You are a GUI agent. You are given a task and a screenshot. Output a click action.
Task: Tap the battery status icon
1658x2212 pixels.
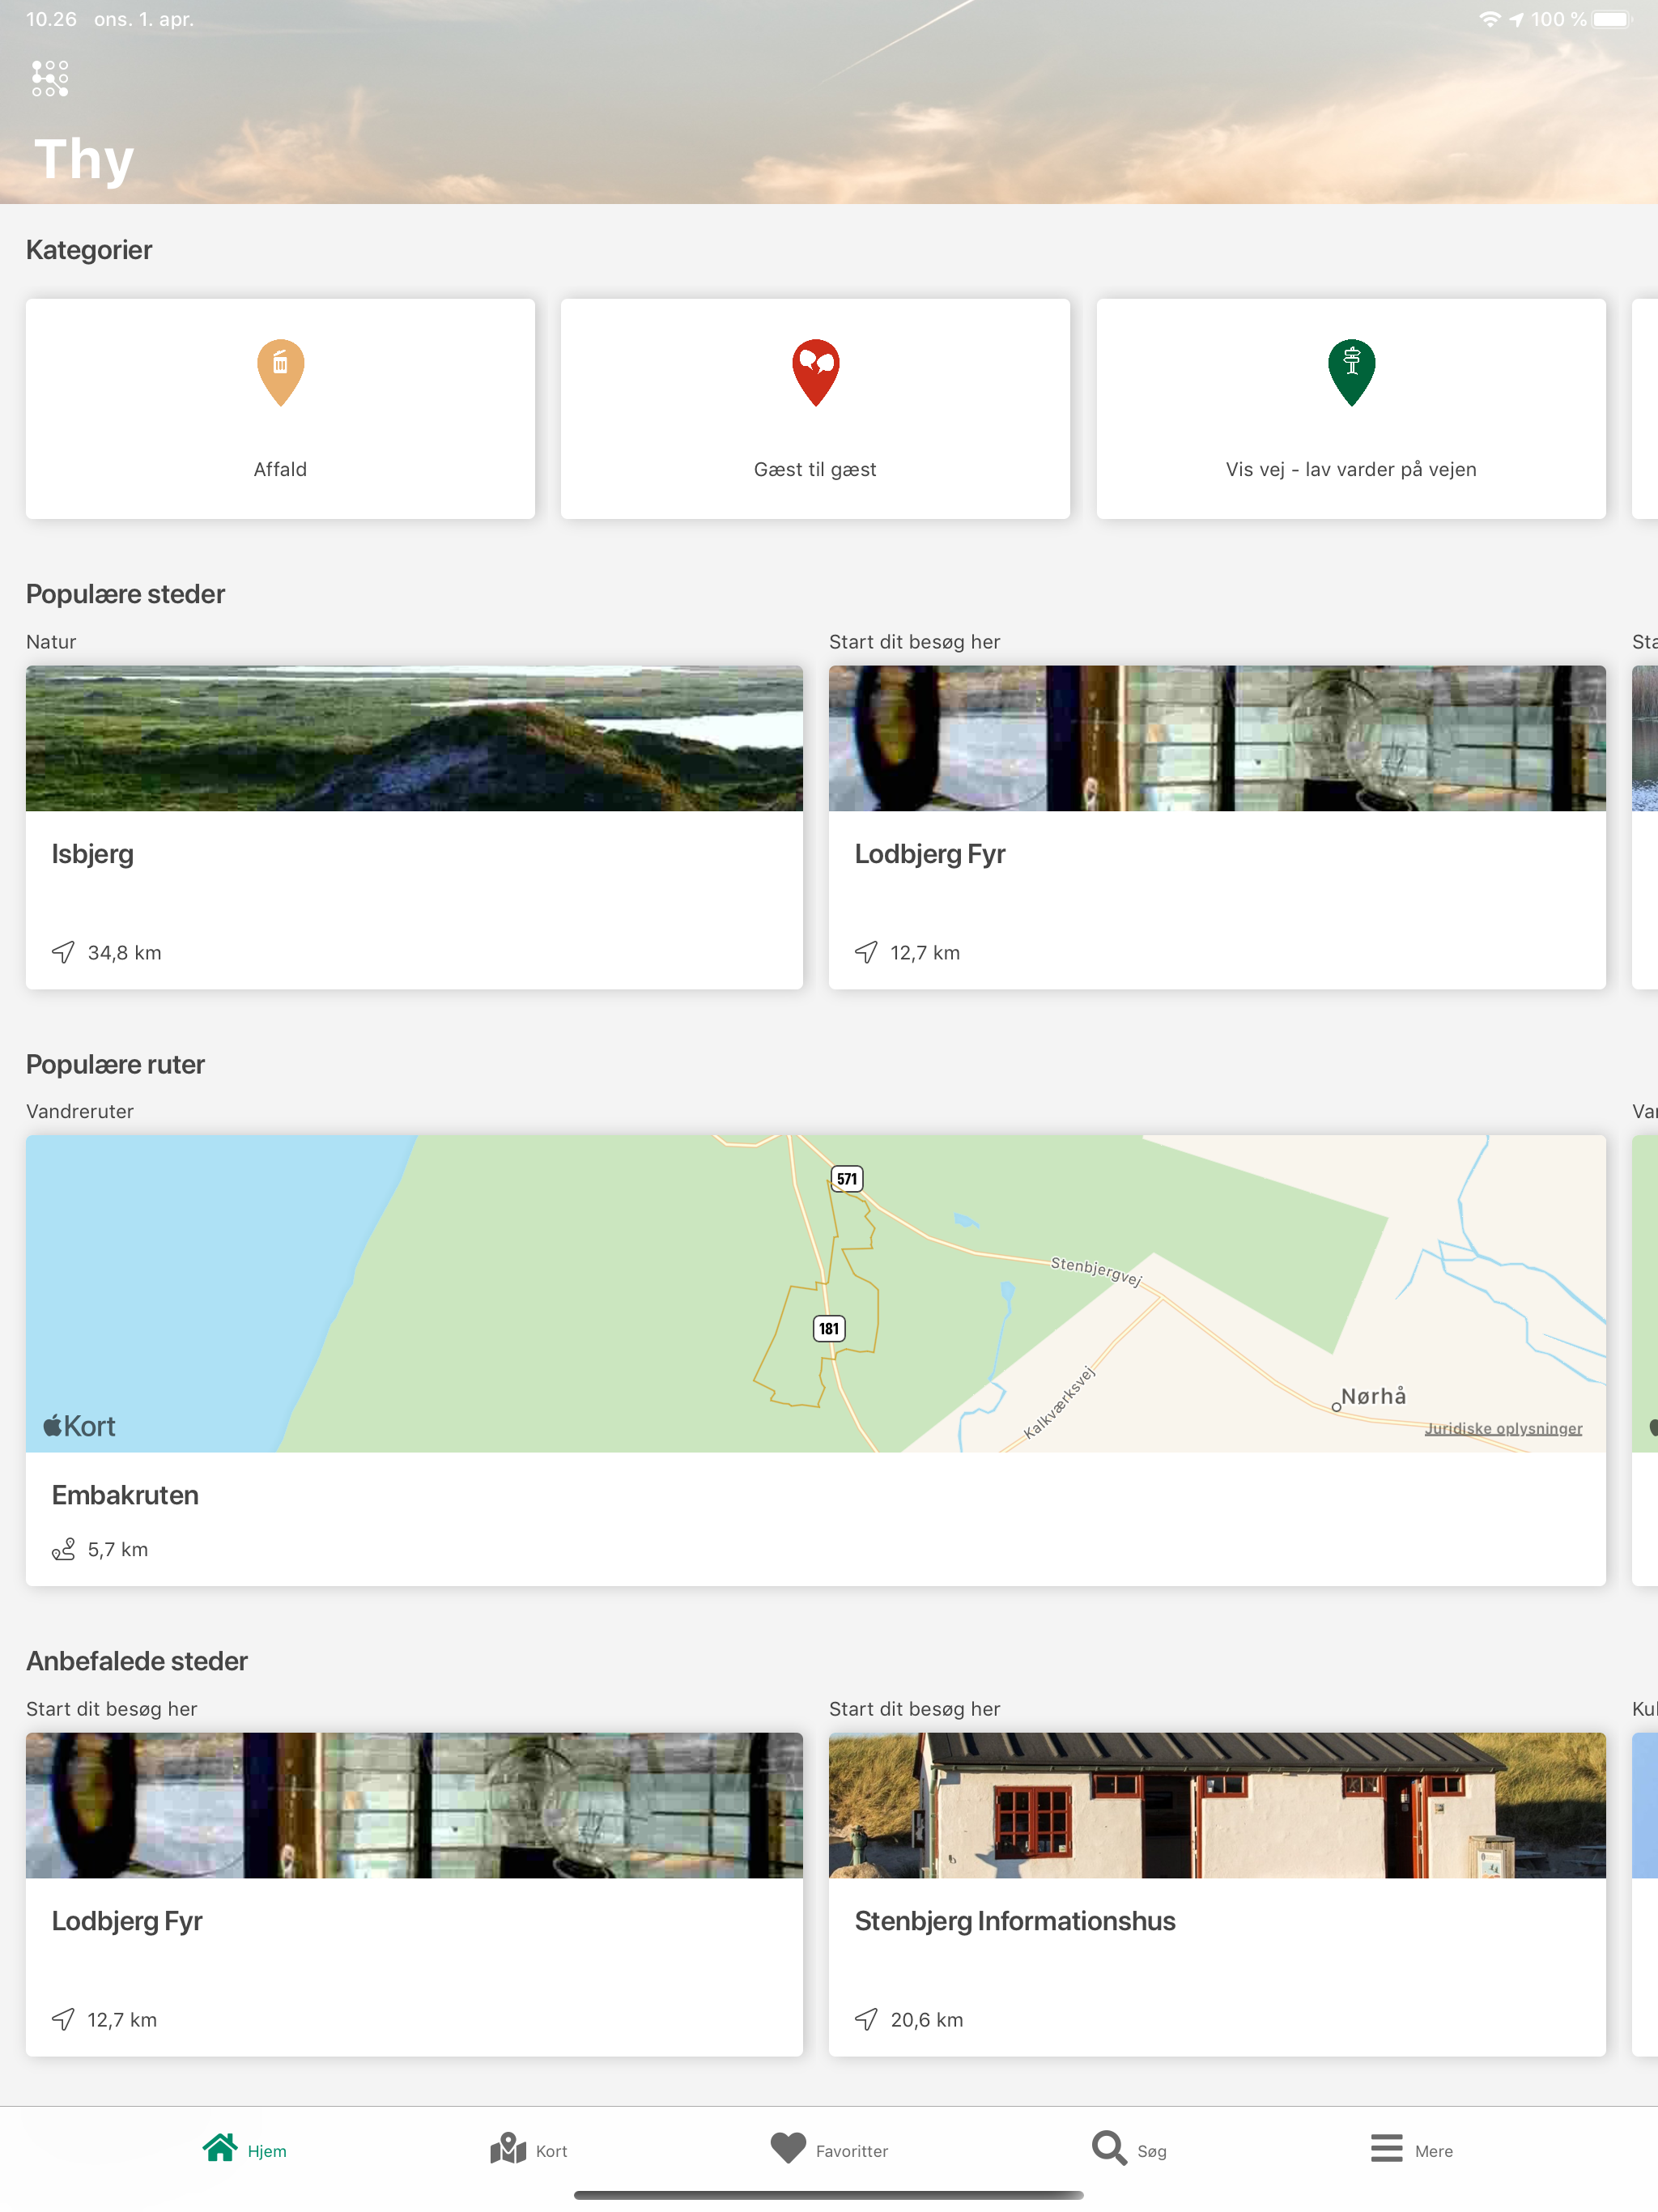point(1612,19)
